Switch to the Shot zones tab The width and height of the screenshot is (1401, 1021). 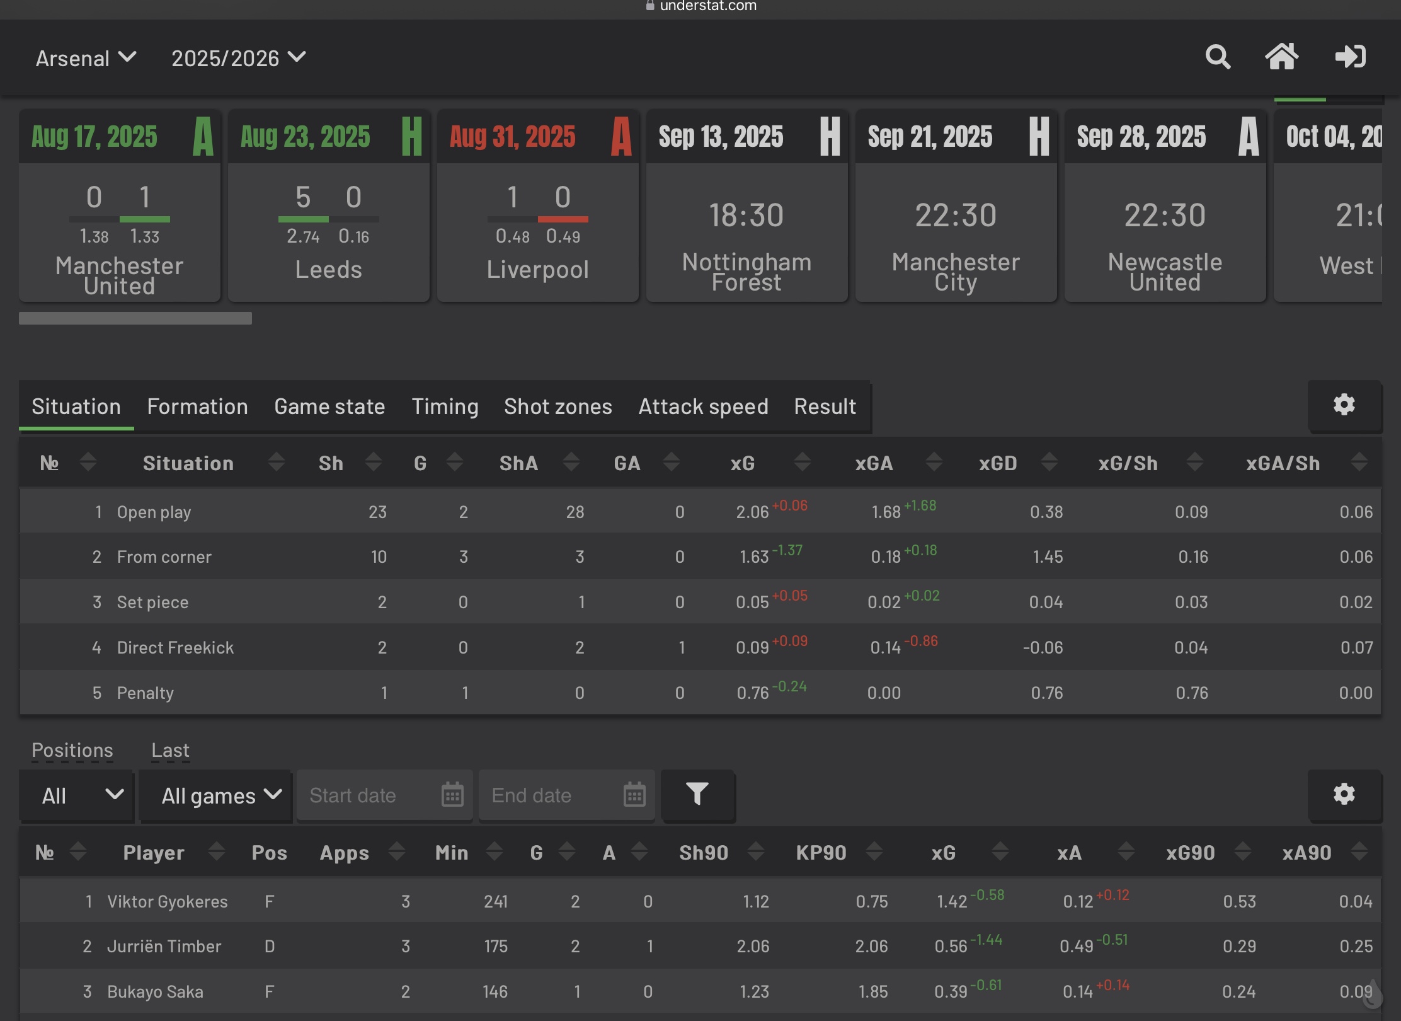558,407
